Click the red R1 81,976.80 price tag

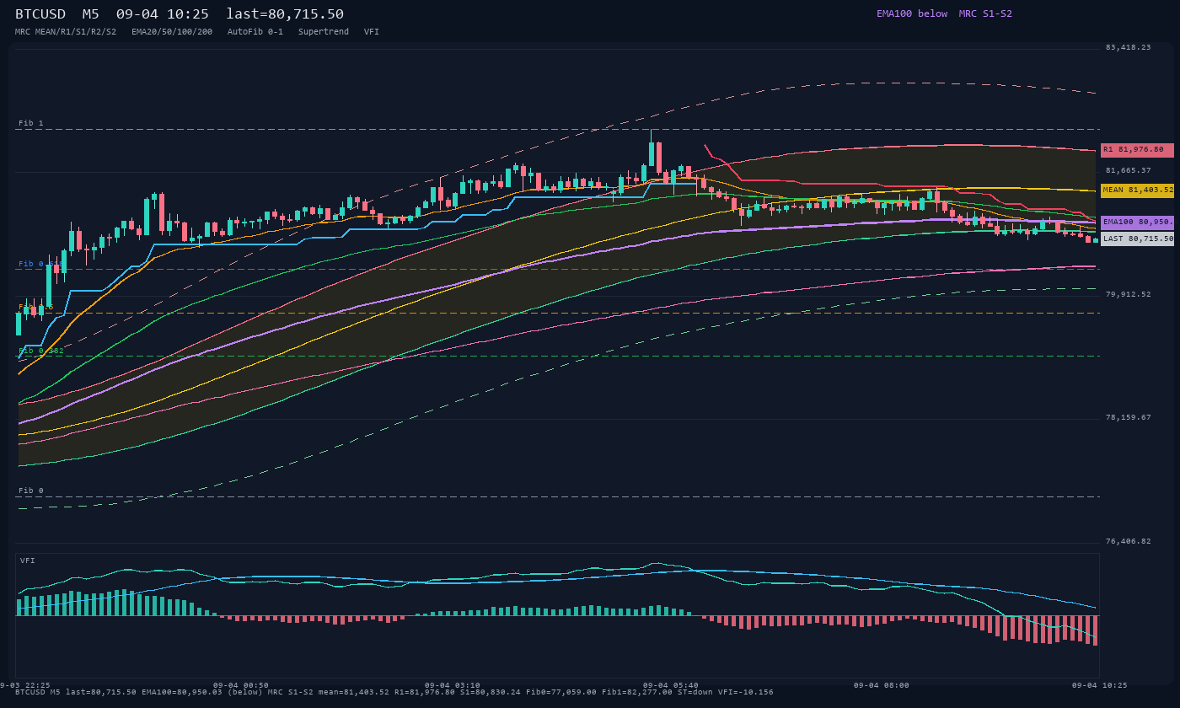1137,150
